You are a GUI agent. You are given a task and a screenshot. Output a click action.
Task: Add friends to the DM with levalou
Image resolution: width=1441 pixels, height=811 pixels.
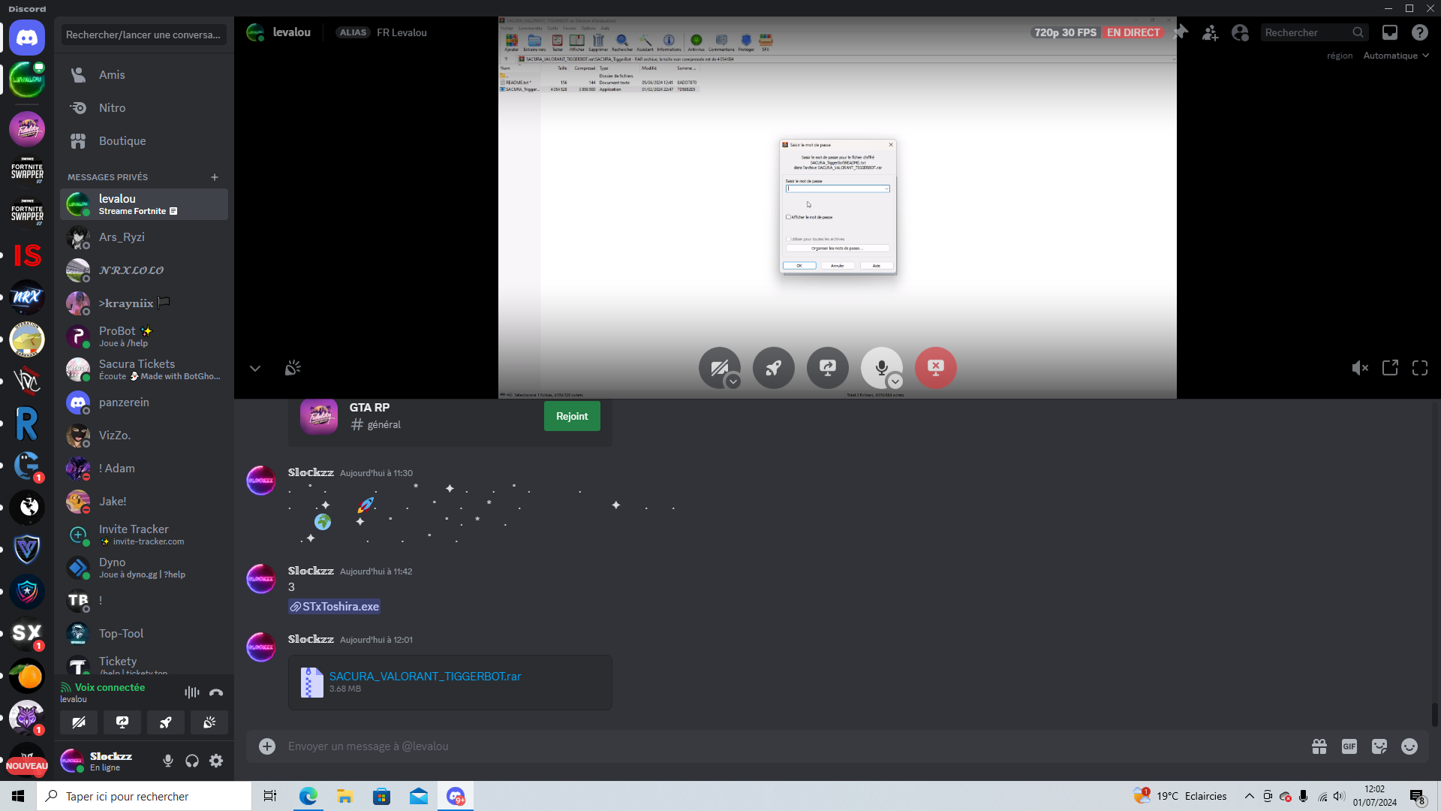[x=1211, y=32]
